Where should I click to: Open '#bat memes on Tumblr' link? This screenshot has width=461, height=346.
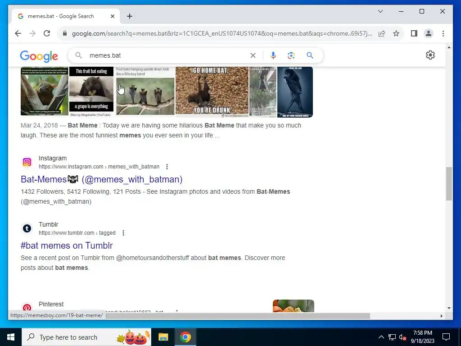coord(67,246)
